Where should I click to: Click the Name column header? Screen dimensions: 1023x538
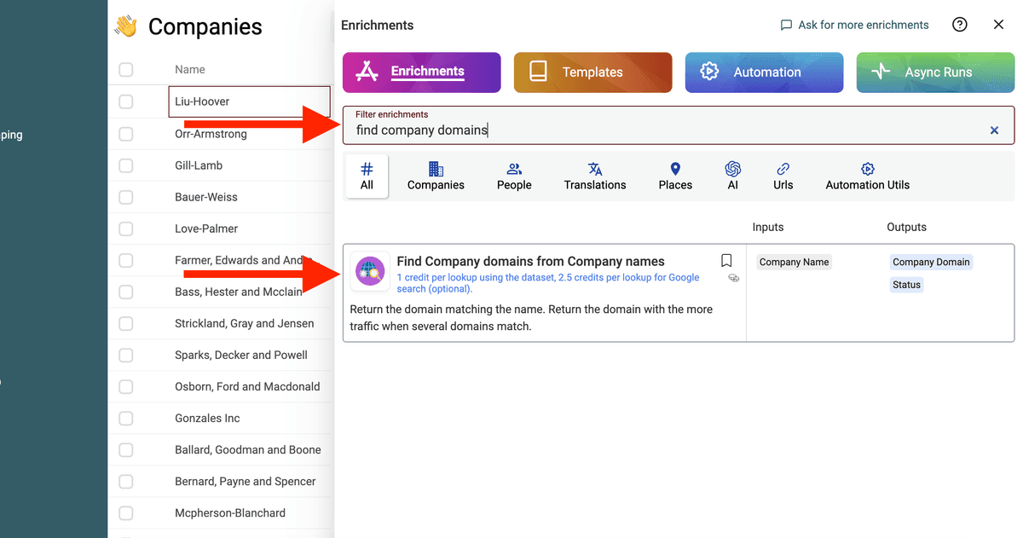click(190, 70)
